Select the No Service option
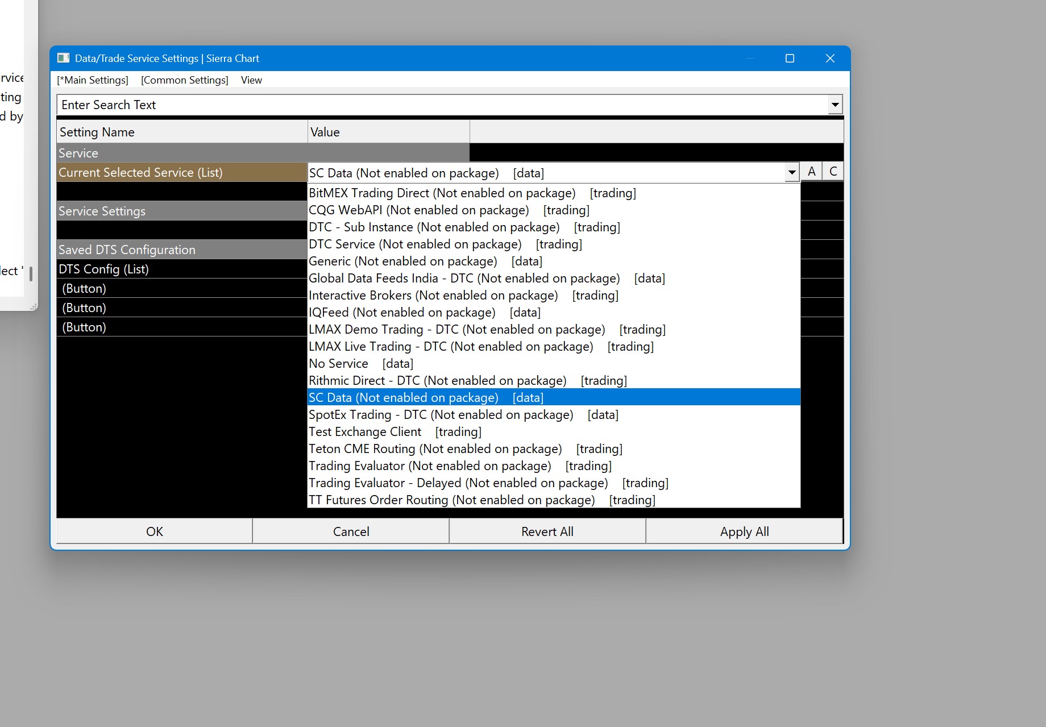Viewport: 1046px width, 727px height. click(x=554, y=363)
